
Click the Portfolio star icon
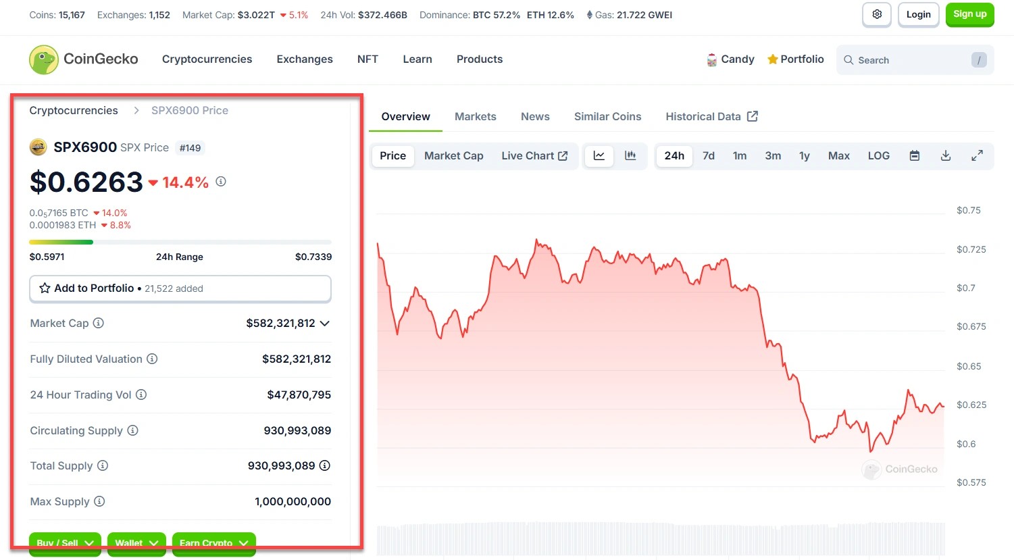[772, 59]
